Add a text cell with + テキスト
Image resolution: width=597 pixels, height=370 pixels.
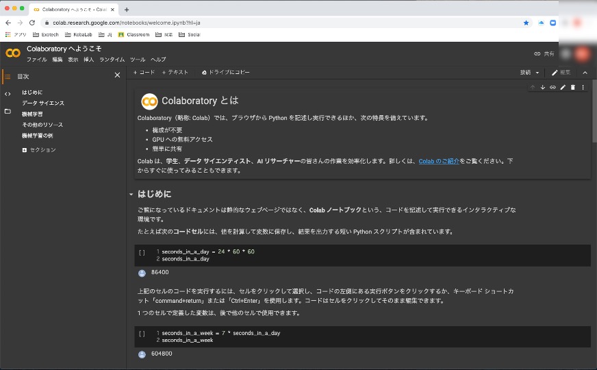coord(175,73)
